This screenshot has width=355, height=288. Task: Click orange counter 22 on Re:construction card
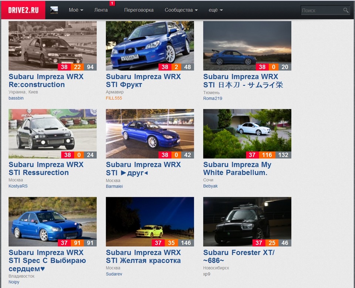[77, 67]
